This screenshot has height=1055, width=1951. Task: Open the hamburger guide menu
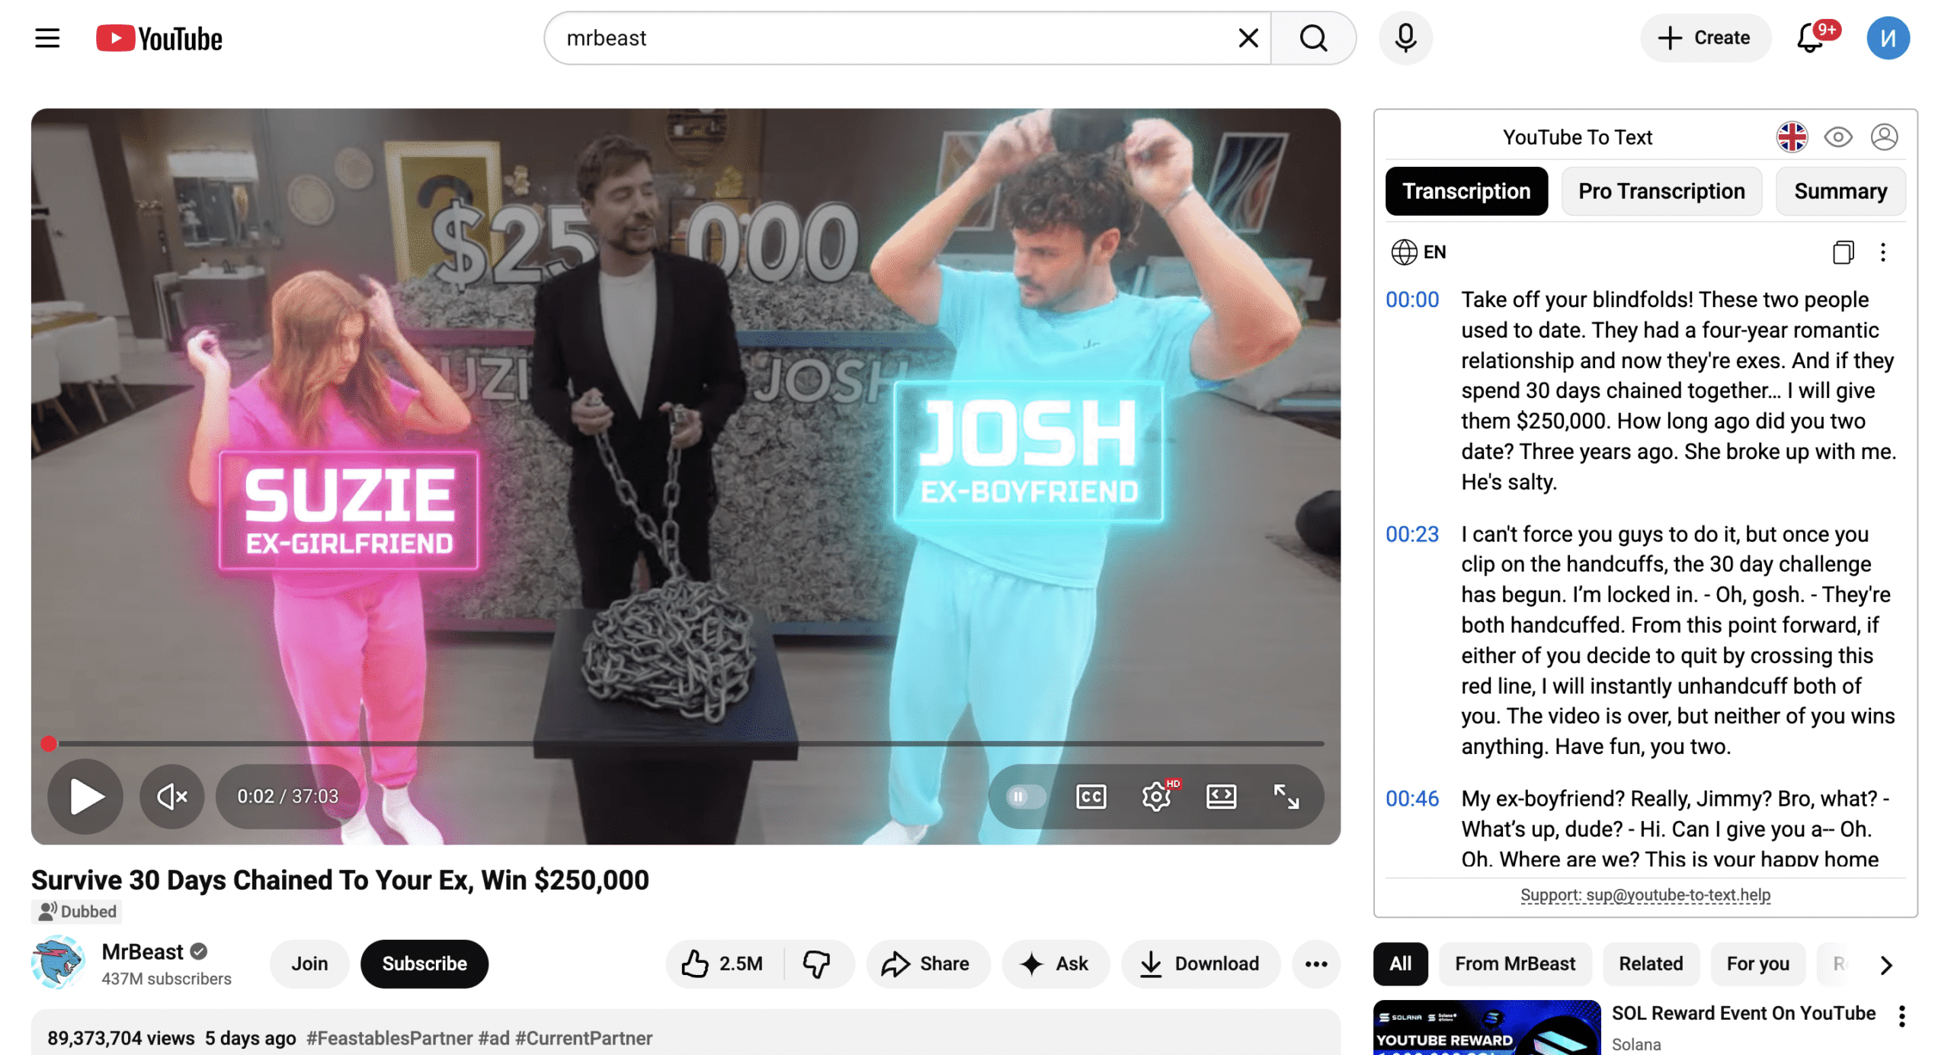coord(47,38)
